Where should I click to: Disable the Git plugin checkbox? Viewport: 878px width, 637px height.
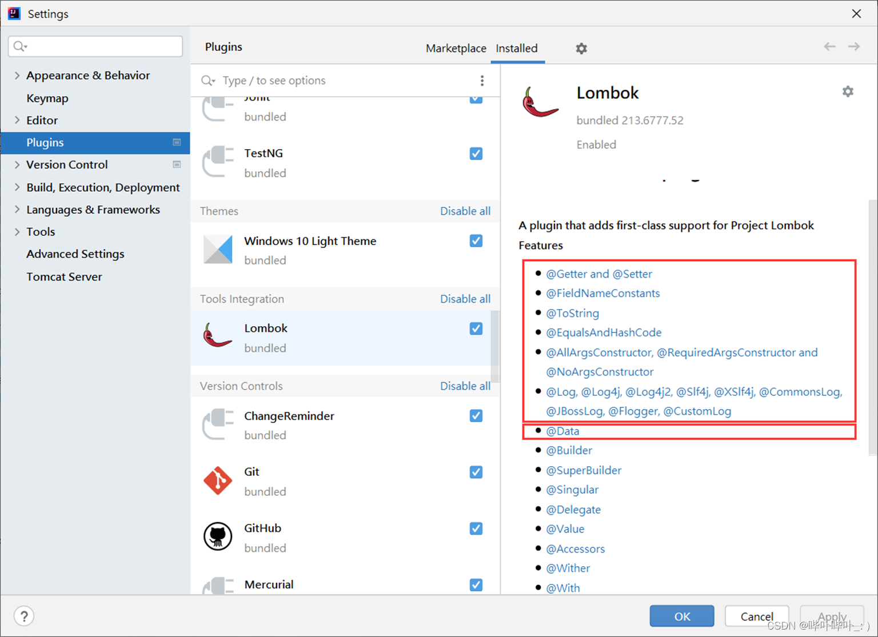tap(476, 472)
